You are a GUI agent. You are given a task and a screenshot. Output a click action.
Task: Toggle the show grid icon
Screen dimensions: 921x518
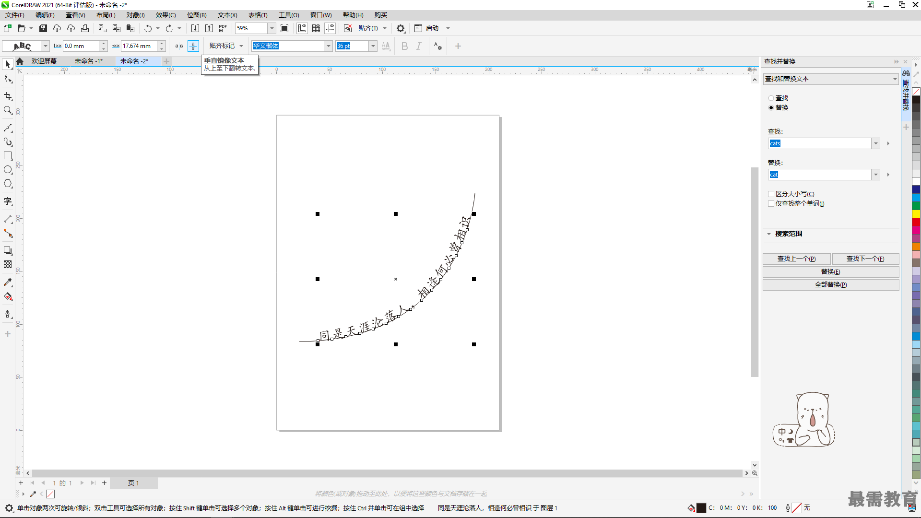click(x=316, y=28)
